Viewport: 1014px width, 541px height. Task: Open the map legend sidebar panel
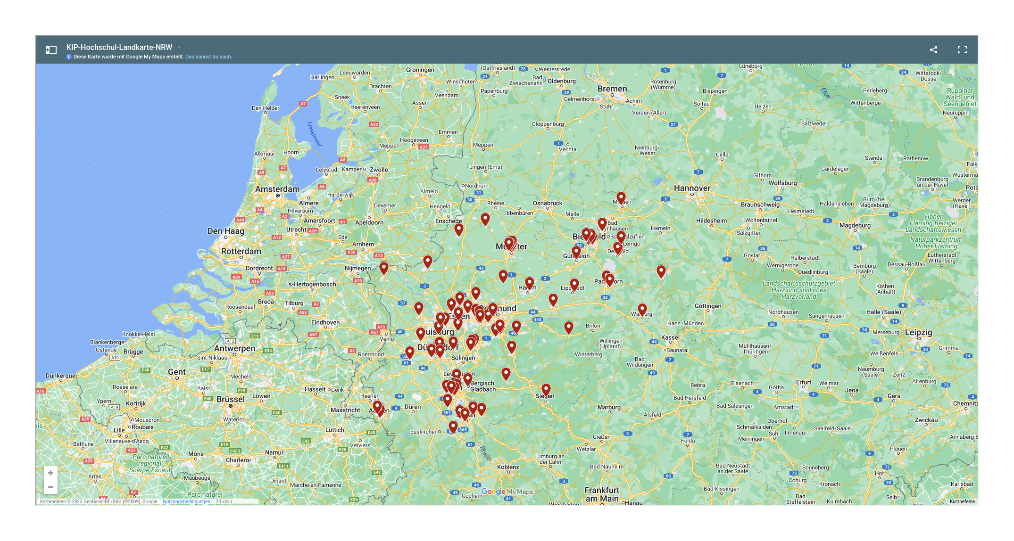51,49
